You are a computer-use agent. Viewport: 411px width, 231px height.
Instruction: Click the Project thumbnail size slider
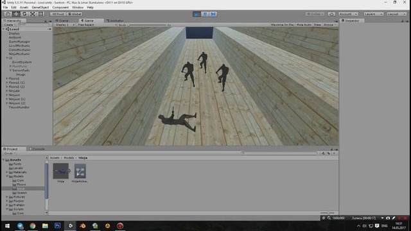(x=328, y=213)
